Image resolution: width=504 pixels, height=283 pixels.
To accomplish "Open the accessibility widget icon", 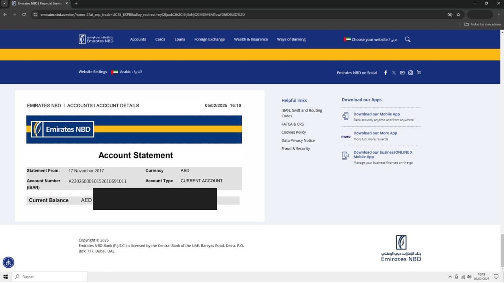I will point(8,262).
